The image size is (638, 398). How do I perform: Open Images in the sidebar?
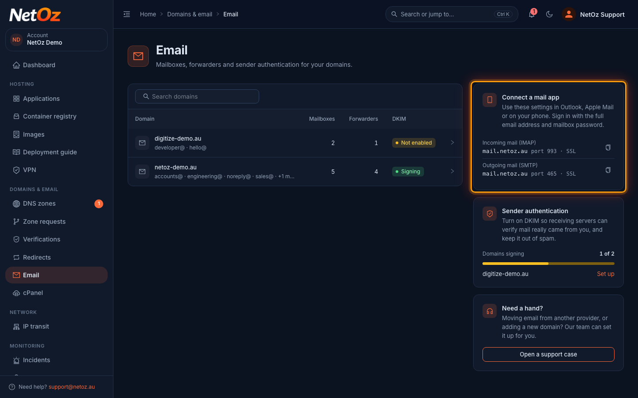pos(56,134)
